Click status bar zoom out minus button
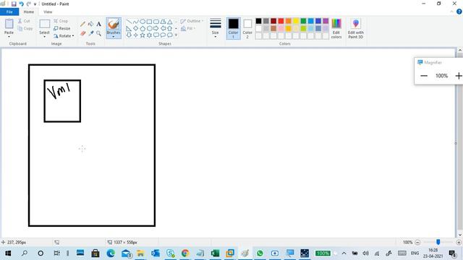The width and height of the screenshot is (463, 260). (x=417, y=243)
